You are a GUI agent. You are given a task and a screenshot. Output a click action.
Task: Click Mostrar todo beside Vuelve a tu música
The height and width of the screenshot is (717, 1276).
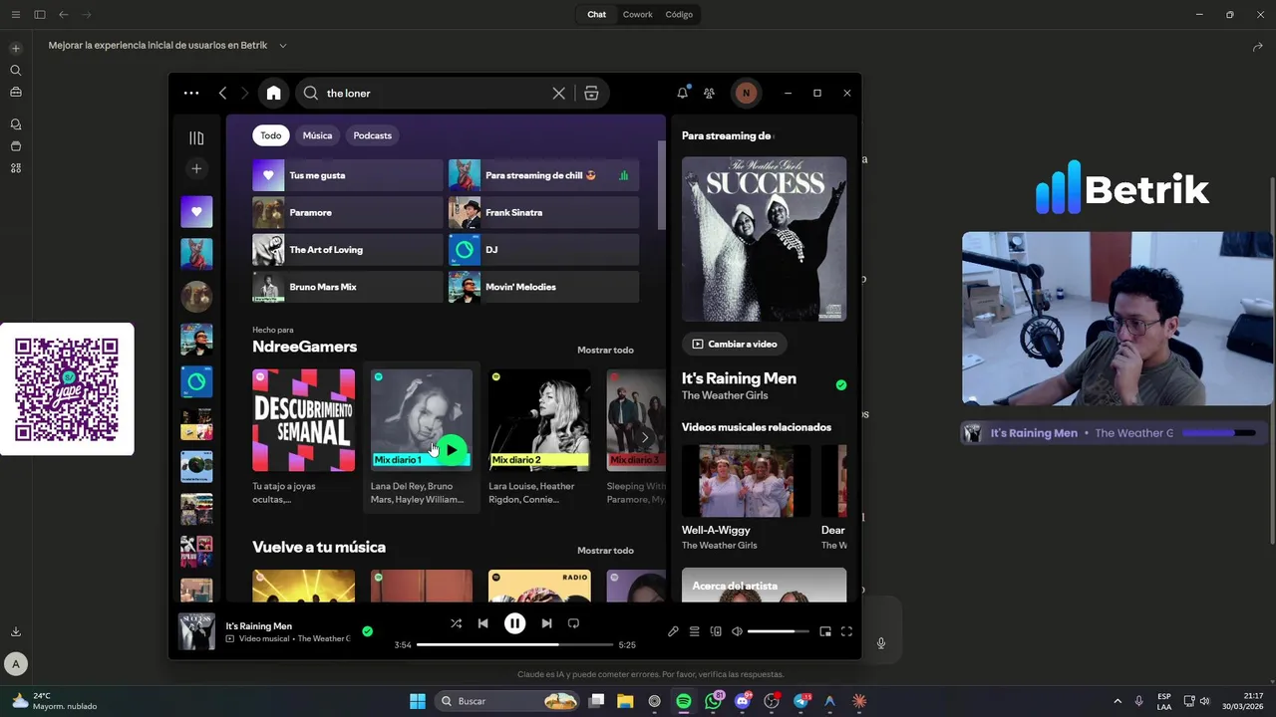[605, 550]
